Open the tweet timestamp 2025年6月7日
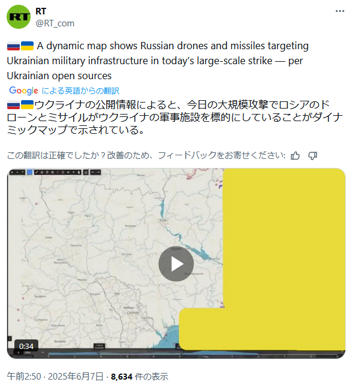This screenshot has width=353, height=388. [x=76, y=377]
